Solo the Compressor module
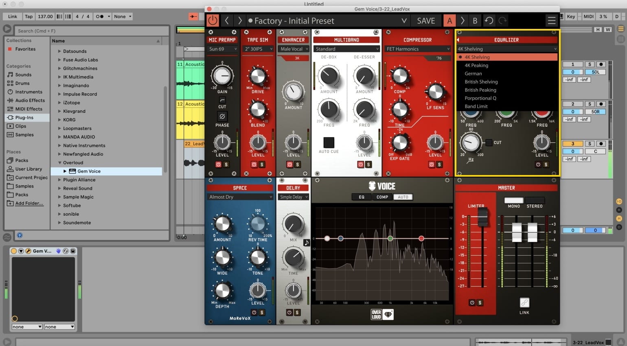The height and width of the screenshot is (346, 627). tap(439, 164)
